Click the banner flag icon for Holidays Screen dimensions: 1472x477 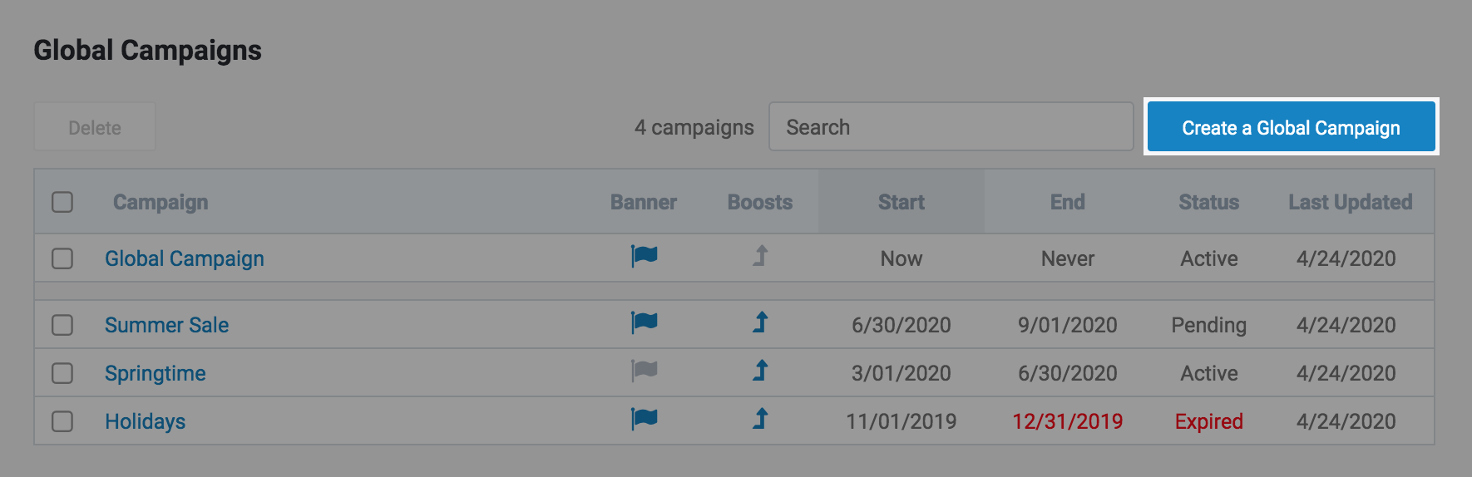pos(644,420)
